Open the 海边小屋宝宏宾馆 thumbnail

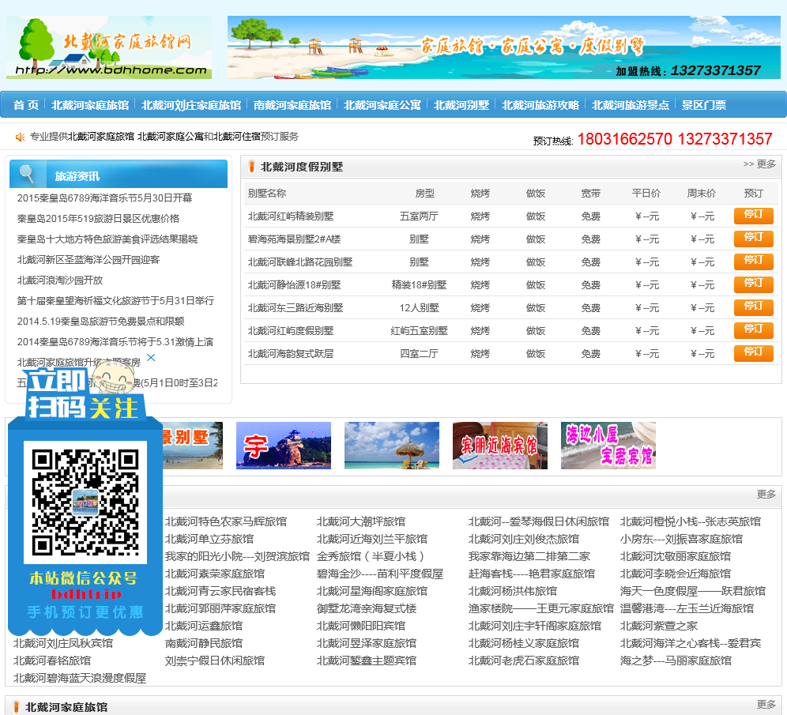608,446
